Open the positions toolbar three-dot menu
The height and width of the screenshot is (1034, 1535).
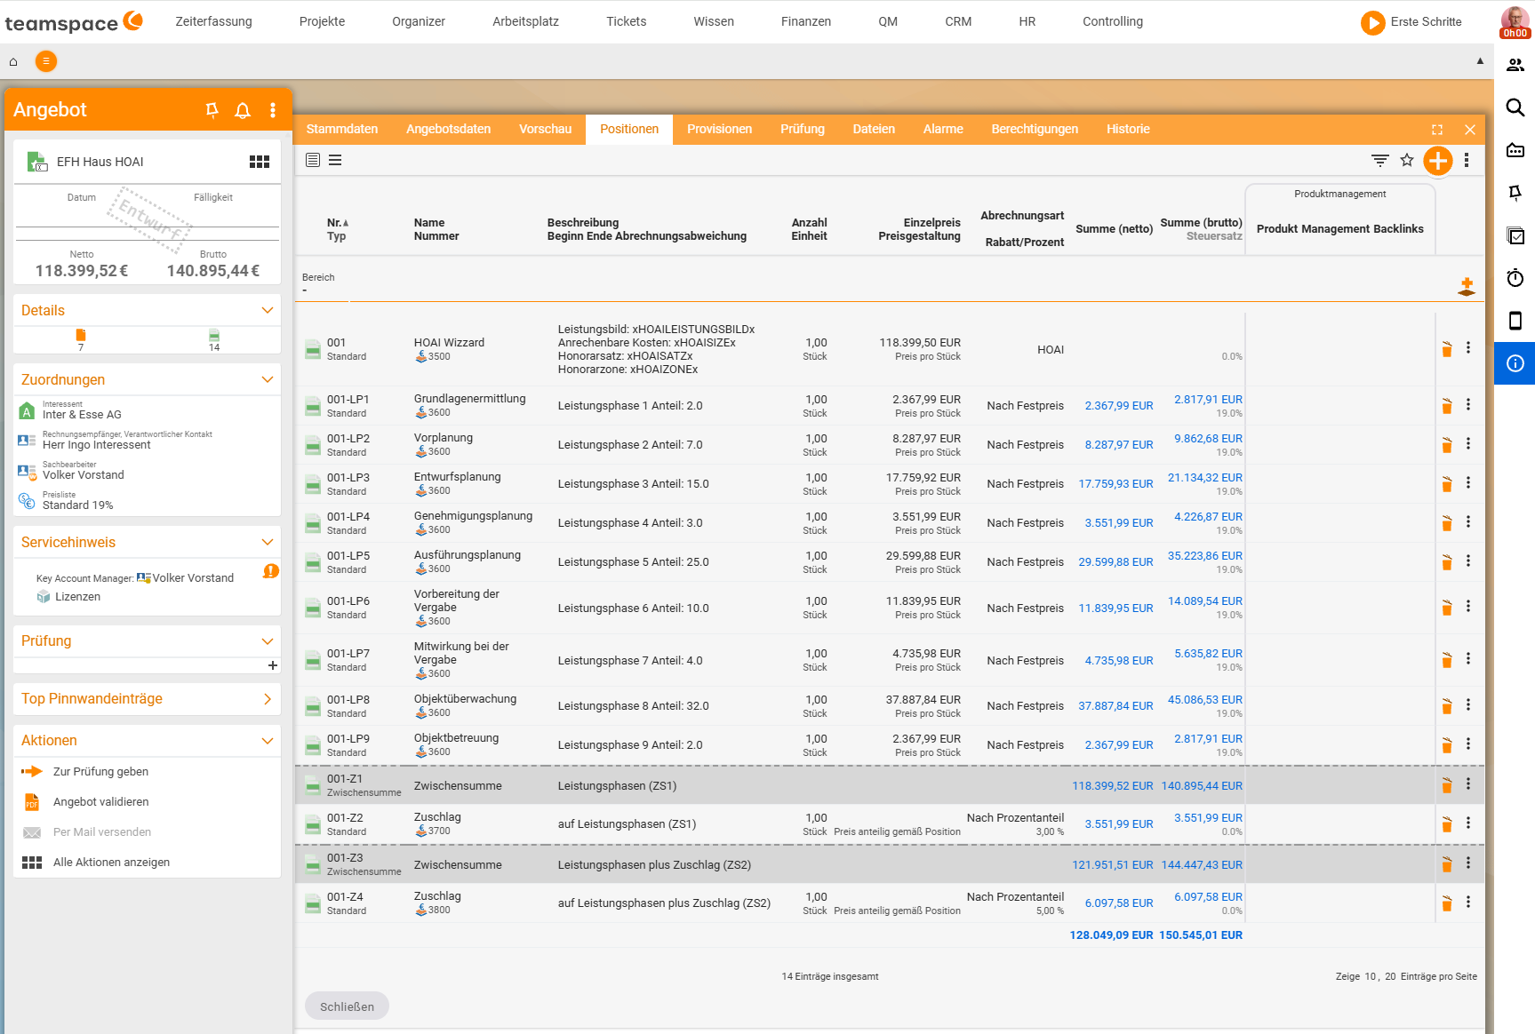click(1467, 161)
